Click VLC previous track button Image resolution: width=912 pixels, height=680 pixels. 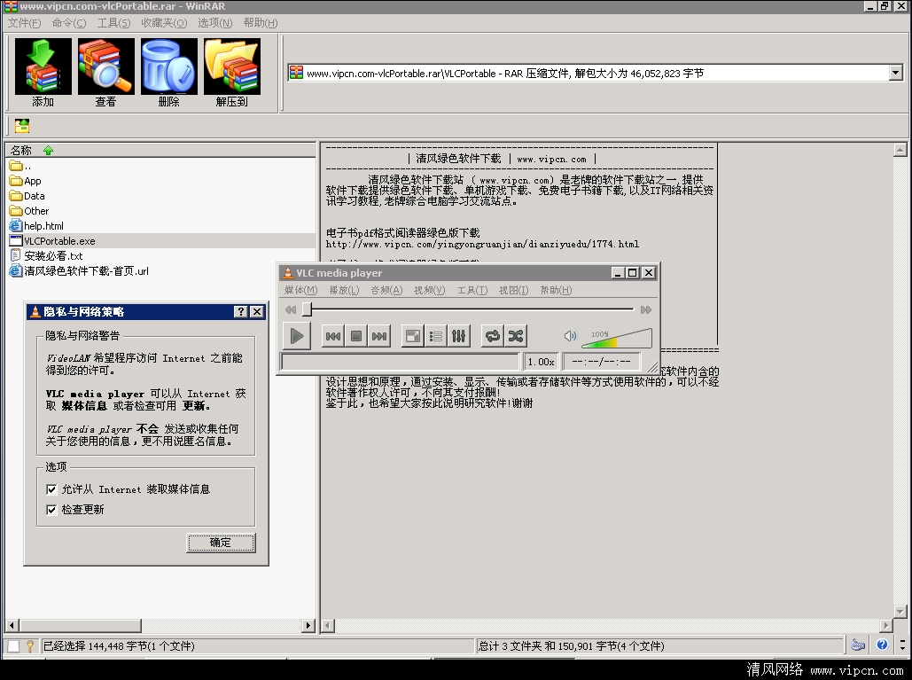pos(333,336)
